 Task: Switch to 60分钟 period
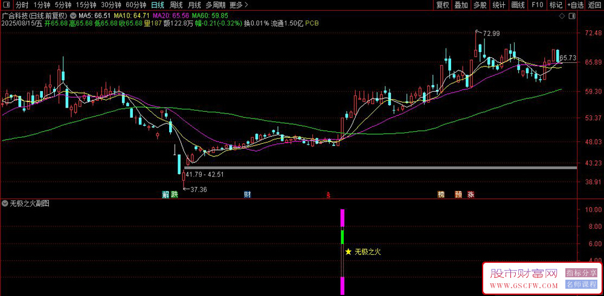pyautogui.click(x=136, y=5)
